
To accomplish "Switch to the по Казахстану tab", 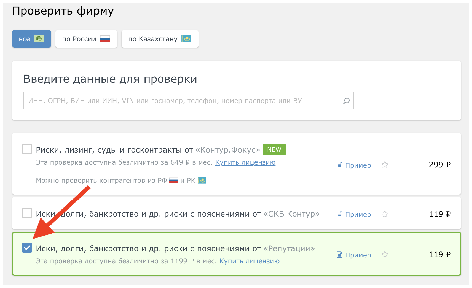I will click(x=160, y=39).
